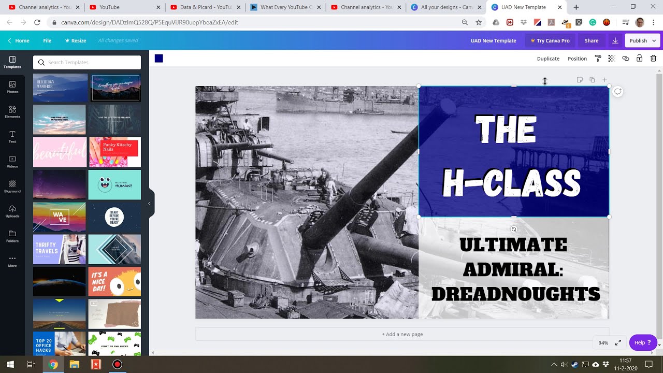The height and width of the screenshot is (373, 663).
Task: Click the plus icon above the canvas
Action: coord(604,80)
